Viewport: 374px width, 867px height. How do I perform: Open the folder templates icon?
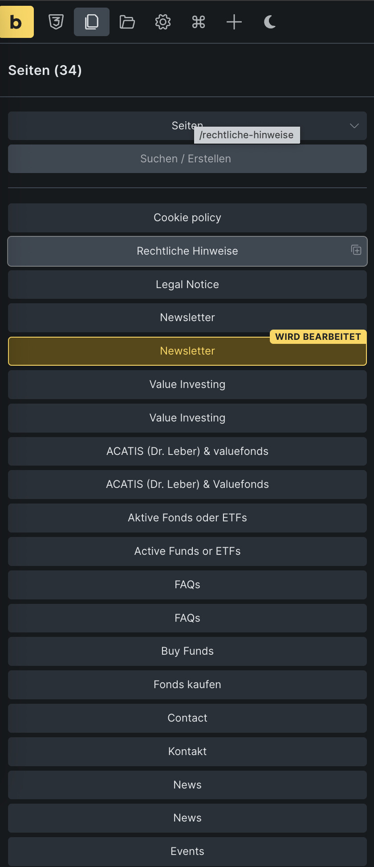pyautogui.click(x=127, y=22)
